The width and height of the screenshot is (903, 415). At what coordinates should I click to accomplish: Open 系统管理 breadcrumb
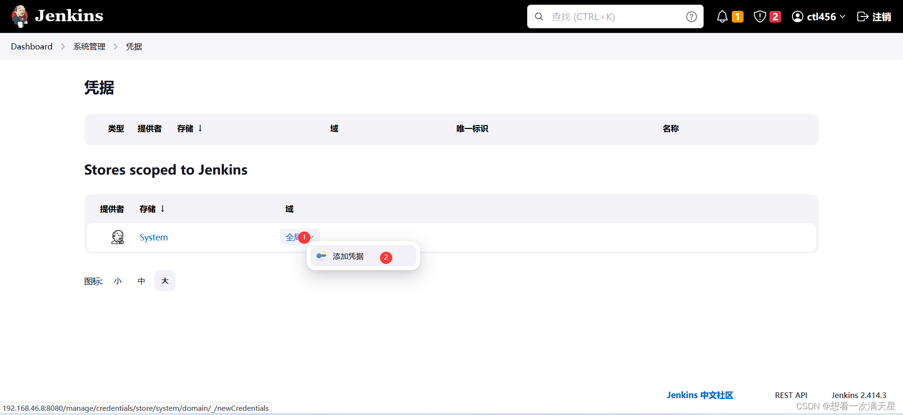(89, 47)
